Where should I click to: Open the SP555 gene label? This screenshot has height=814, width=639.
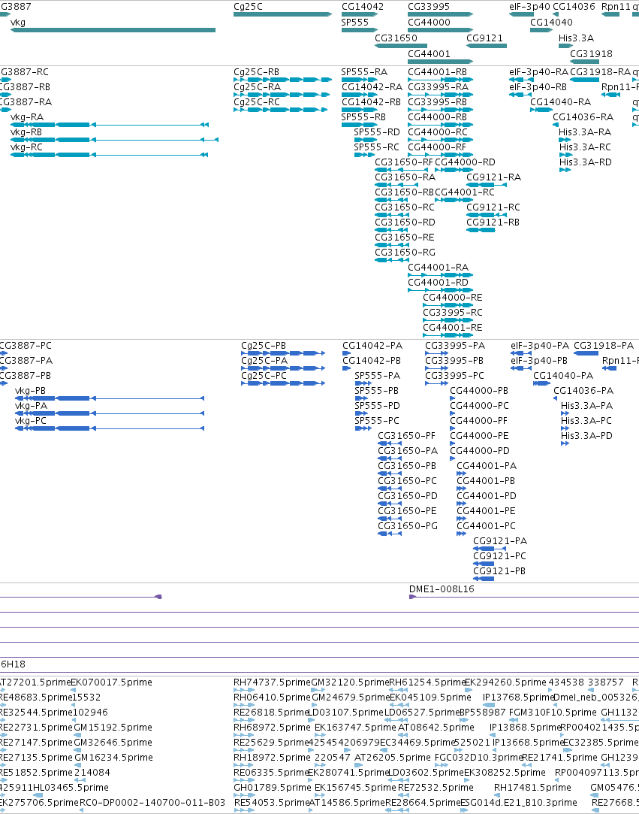354,23
